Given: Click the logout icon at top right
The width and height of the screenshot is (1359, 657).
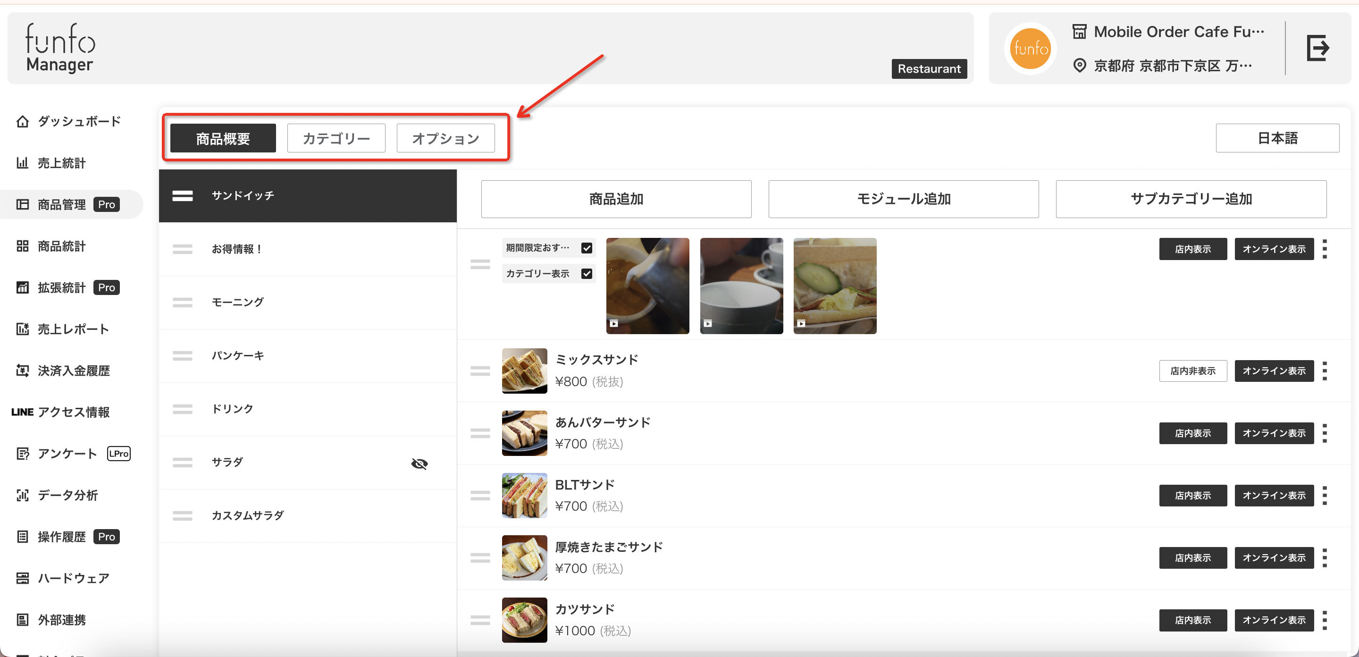Looking at the screenshot, I should pyautogui.click(x=1317, y=48).
